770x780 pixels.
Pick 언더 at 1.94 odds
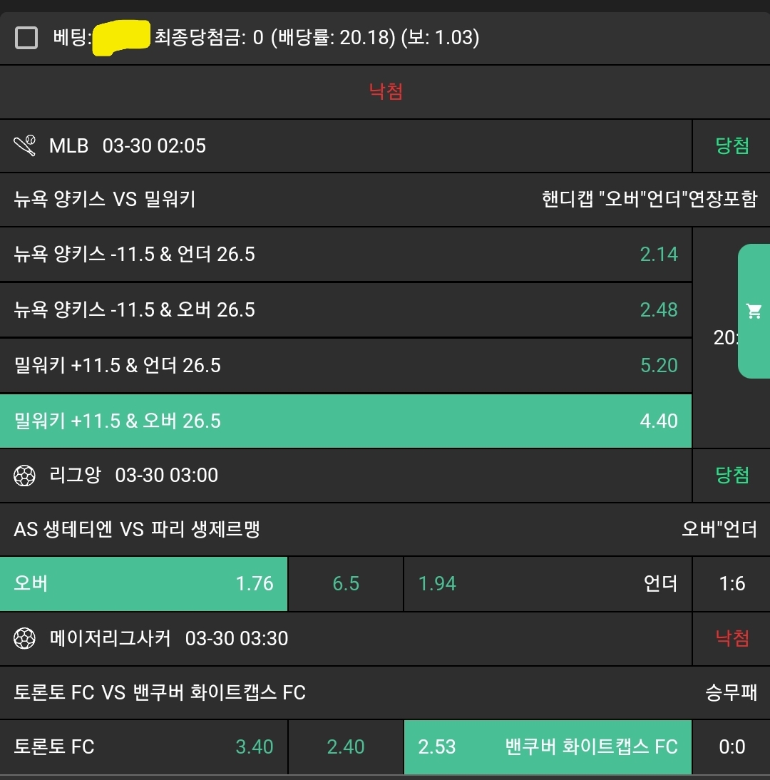(547, 584)
